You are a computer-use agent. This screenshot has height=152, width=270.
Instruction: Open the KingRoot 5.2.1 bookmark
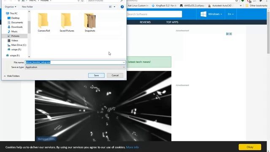click(164, 5)
